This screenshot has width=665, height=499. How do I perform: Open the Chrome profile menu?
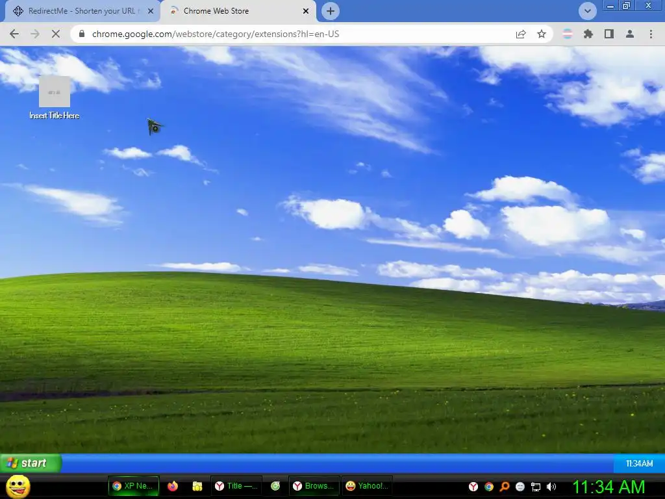pos(630,34)
